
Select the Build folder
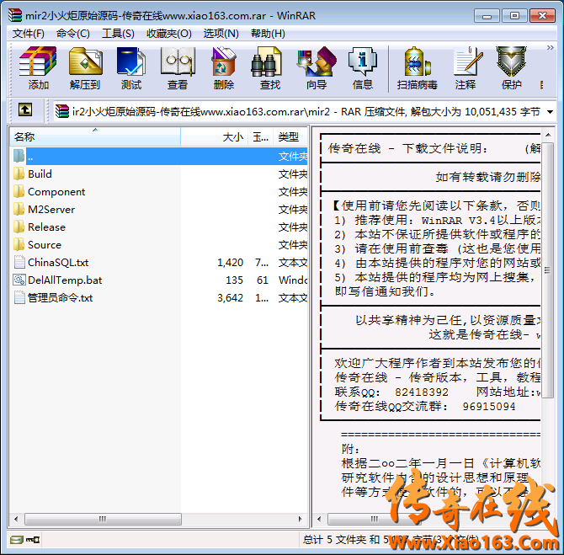pyautogui.click(x=159, y=173)
